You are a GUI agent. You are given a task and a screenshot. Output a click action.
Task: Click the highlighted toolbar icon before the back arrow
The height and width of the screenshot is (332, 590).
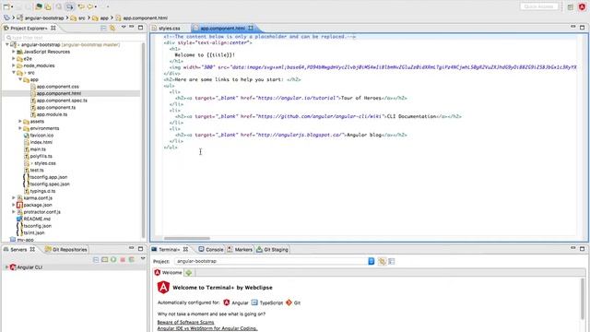click(x=69, y=6)
